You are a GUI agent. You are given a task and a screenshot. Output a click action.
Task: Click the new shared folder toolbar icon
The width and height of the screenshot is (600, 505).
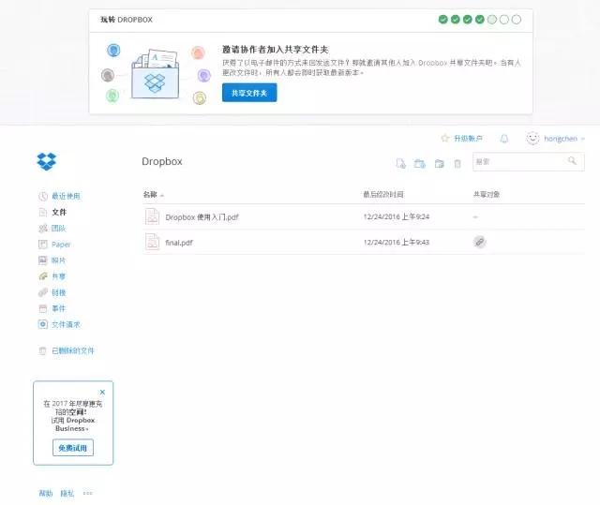click(x=420, y=164)
